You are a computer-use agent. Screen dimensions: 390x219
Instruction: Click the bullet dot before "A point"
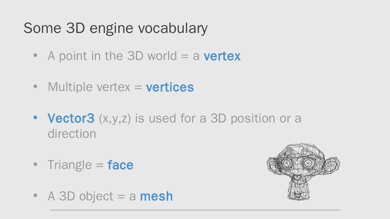(x=35, y=55)
